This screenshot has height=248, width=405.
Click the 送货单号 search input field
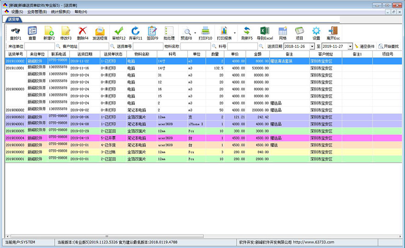[148, 46]
